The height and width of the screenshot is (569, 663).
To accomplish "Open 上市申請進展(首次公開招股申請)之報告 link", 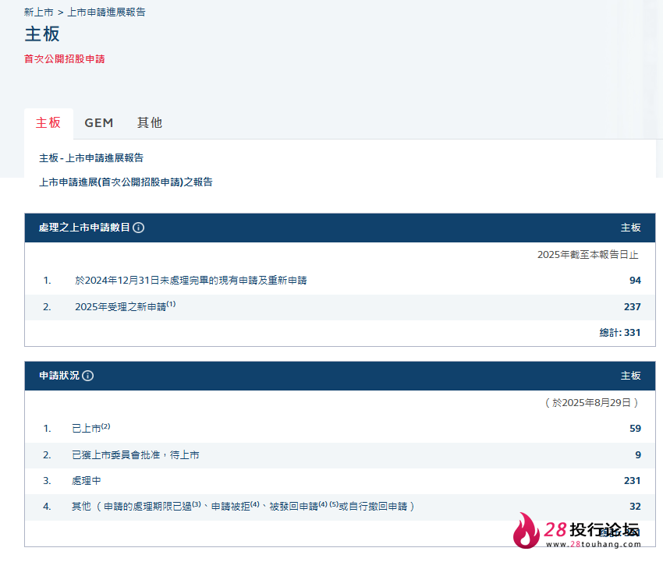I will point(126,182).
